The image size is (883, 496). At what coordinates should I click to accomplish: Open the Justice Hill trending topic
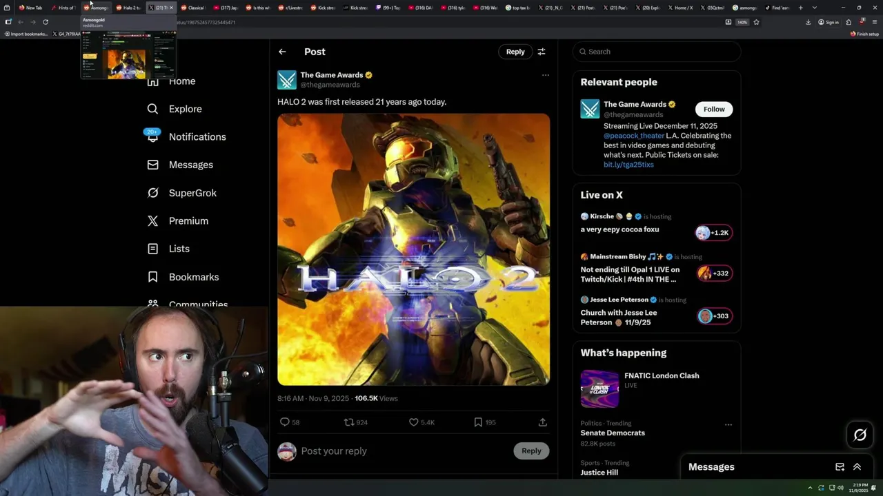pos(599,473)
